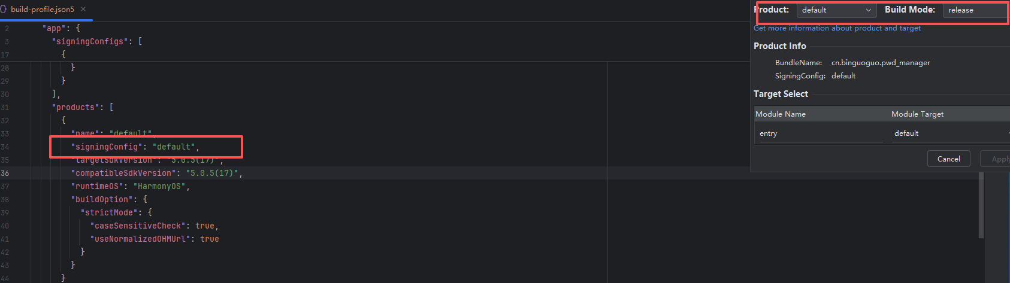This screenshot has width=1010, height=283.
Task: Select the entry module name cell
Action: click(818, 133)
